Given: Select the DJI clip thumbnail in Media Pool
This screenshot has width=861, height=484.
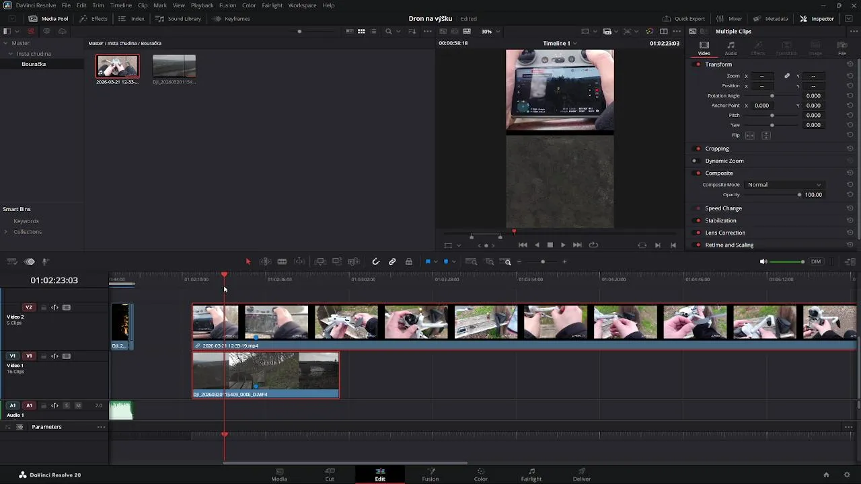Looking at the screenshot, I should point(174,67).
